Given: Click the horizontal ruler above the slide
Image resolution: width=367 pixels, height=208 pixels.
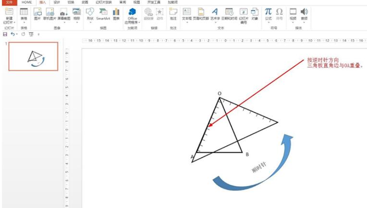Looking at the screenshot, I should coord(224,40).
